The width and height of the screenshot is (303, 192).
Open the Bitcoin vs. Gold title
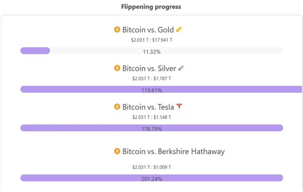coord(148,30)
